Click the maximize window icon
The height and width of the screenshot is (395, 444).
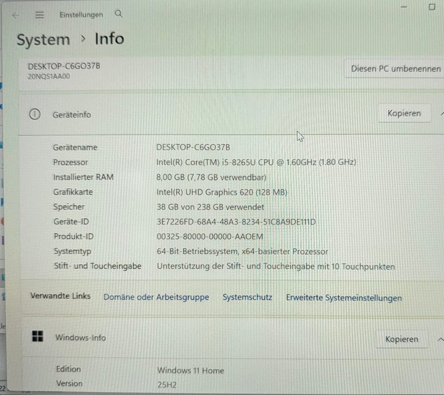(x=432, y=7)
